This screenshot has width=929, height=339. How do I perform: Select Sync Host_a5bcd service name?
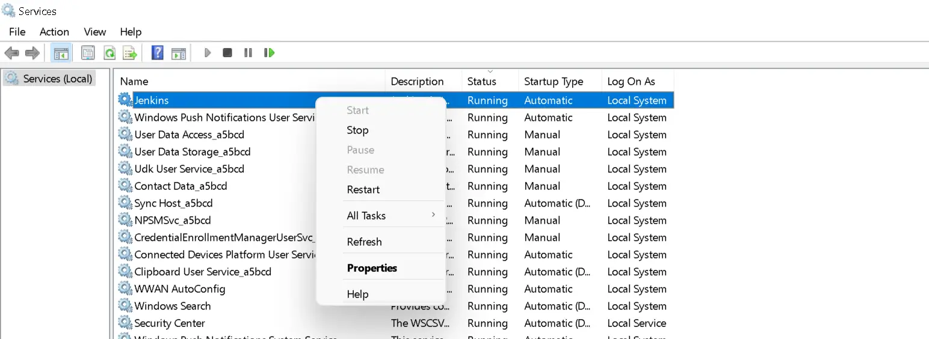click(173, 203)
